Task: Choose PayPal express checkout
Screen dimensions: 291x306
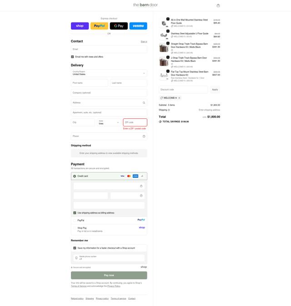Action: tap(99, 26)
